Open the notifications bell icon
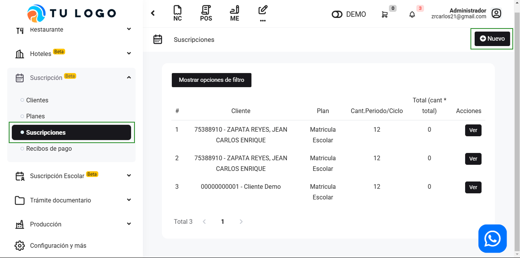This screenshot has height=258, width=520. [412, 14]
